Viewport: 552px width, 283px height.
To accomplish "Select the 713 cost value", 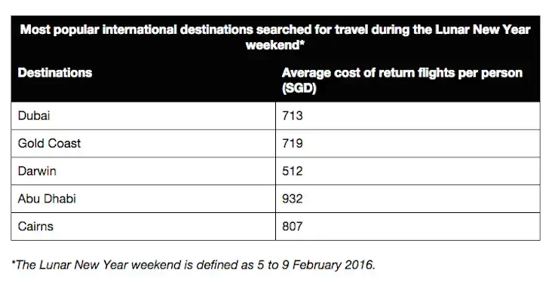I will point(292,116).
